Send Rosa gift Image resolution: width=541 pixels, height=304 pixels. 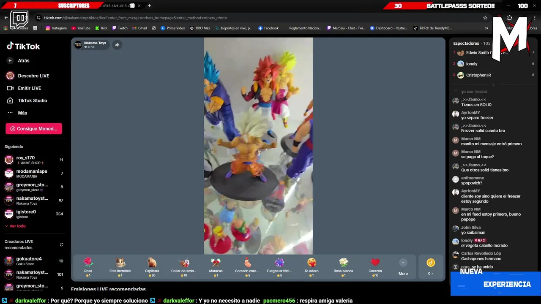pyautogui.click(x=88, y=267)
